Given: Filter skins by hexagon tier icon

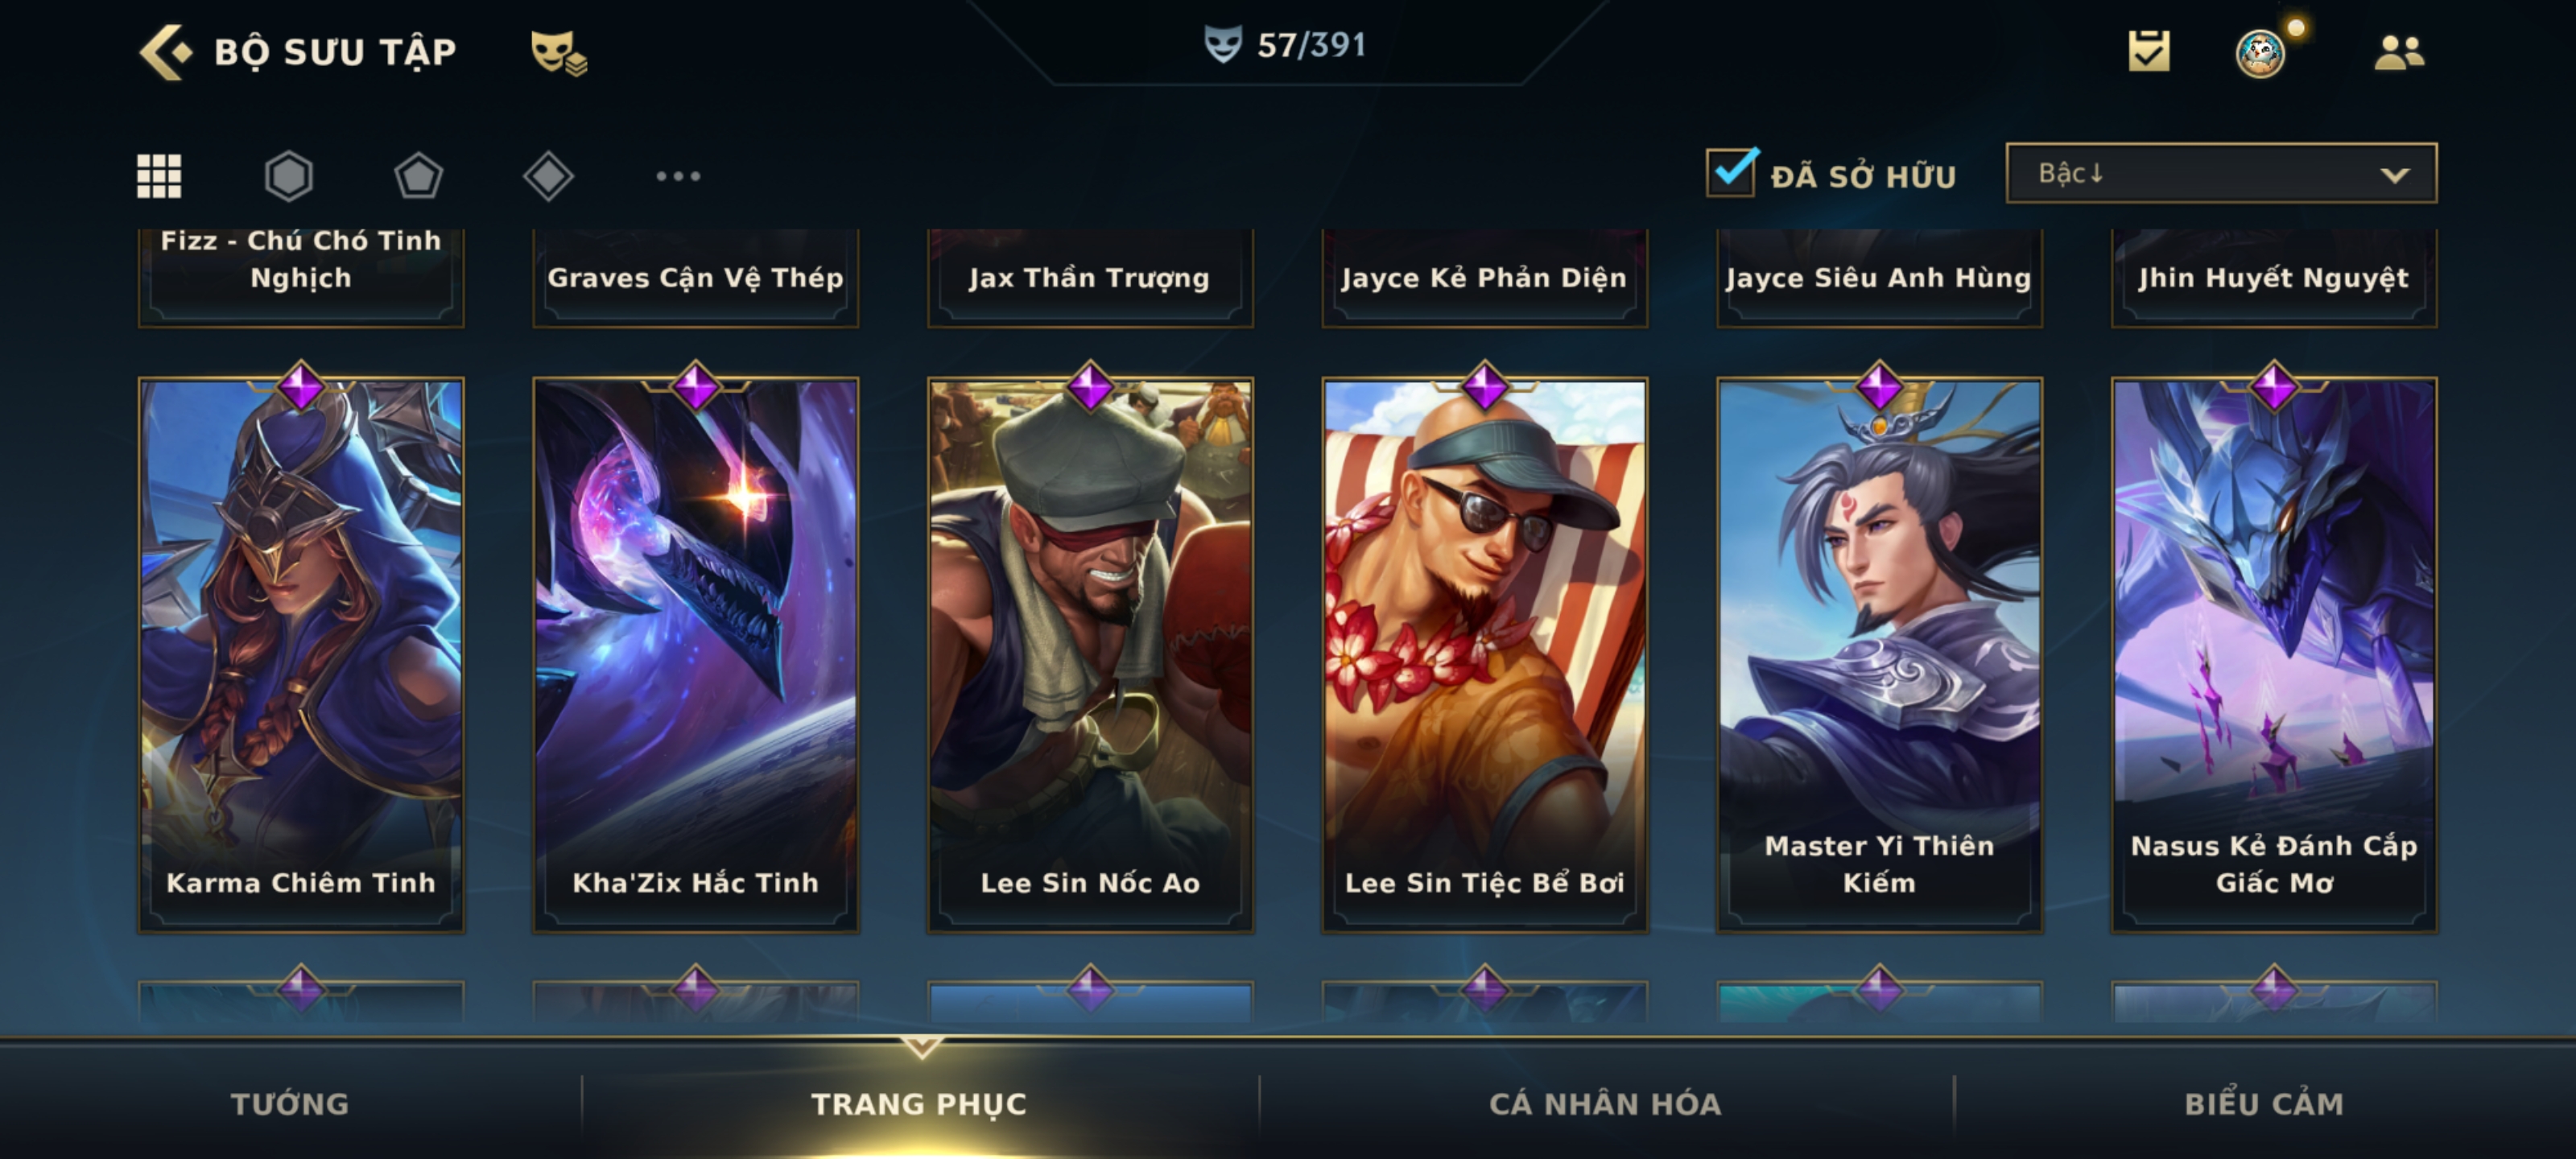Looking at the screenshot, I should click(288, 176).
